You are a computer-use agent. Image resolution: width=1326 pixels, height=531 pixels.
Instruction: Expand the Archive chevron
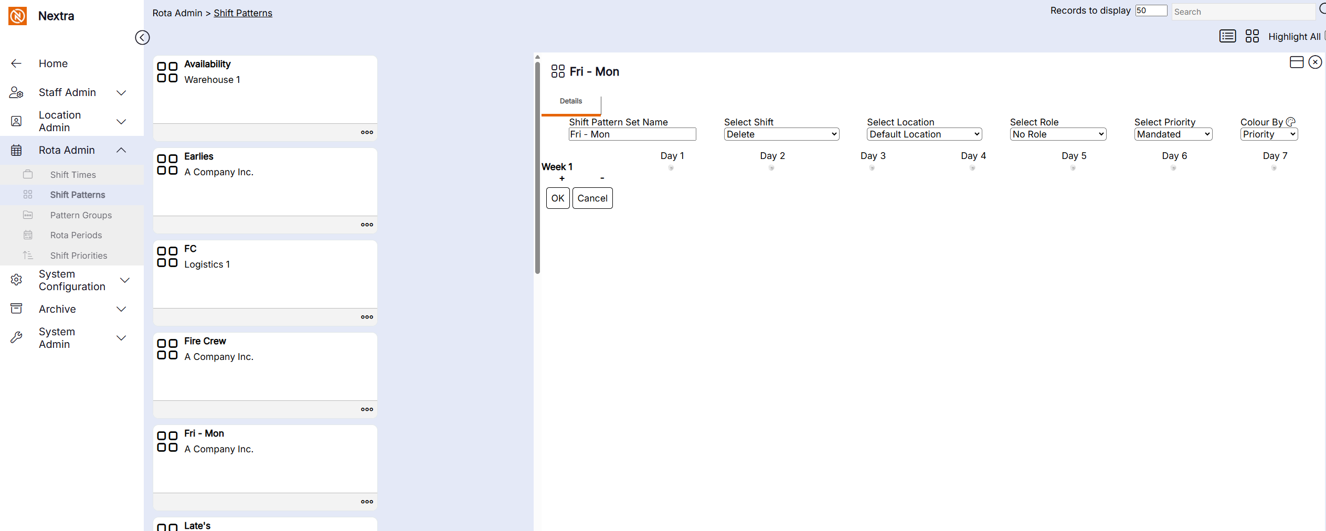(x=121, y=309)
